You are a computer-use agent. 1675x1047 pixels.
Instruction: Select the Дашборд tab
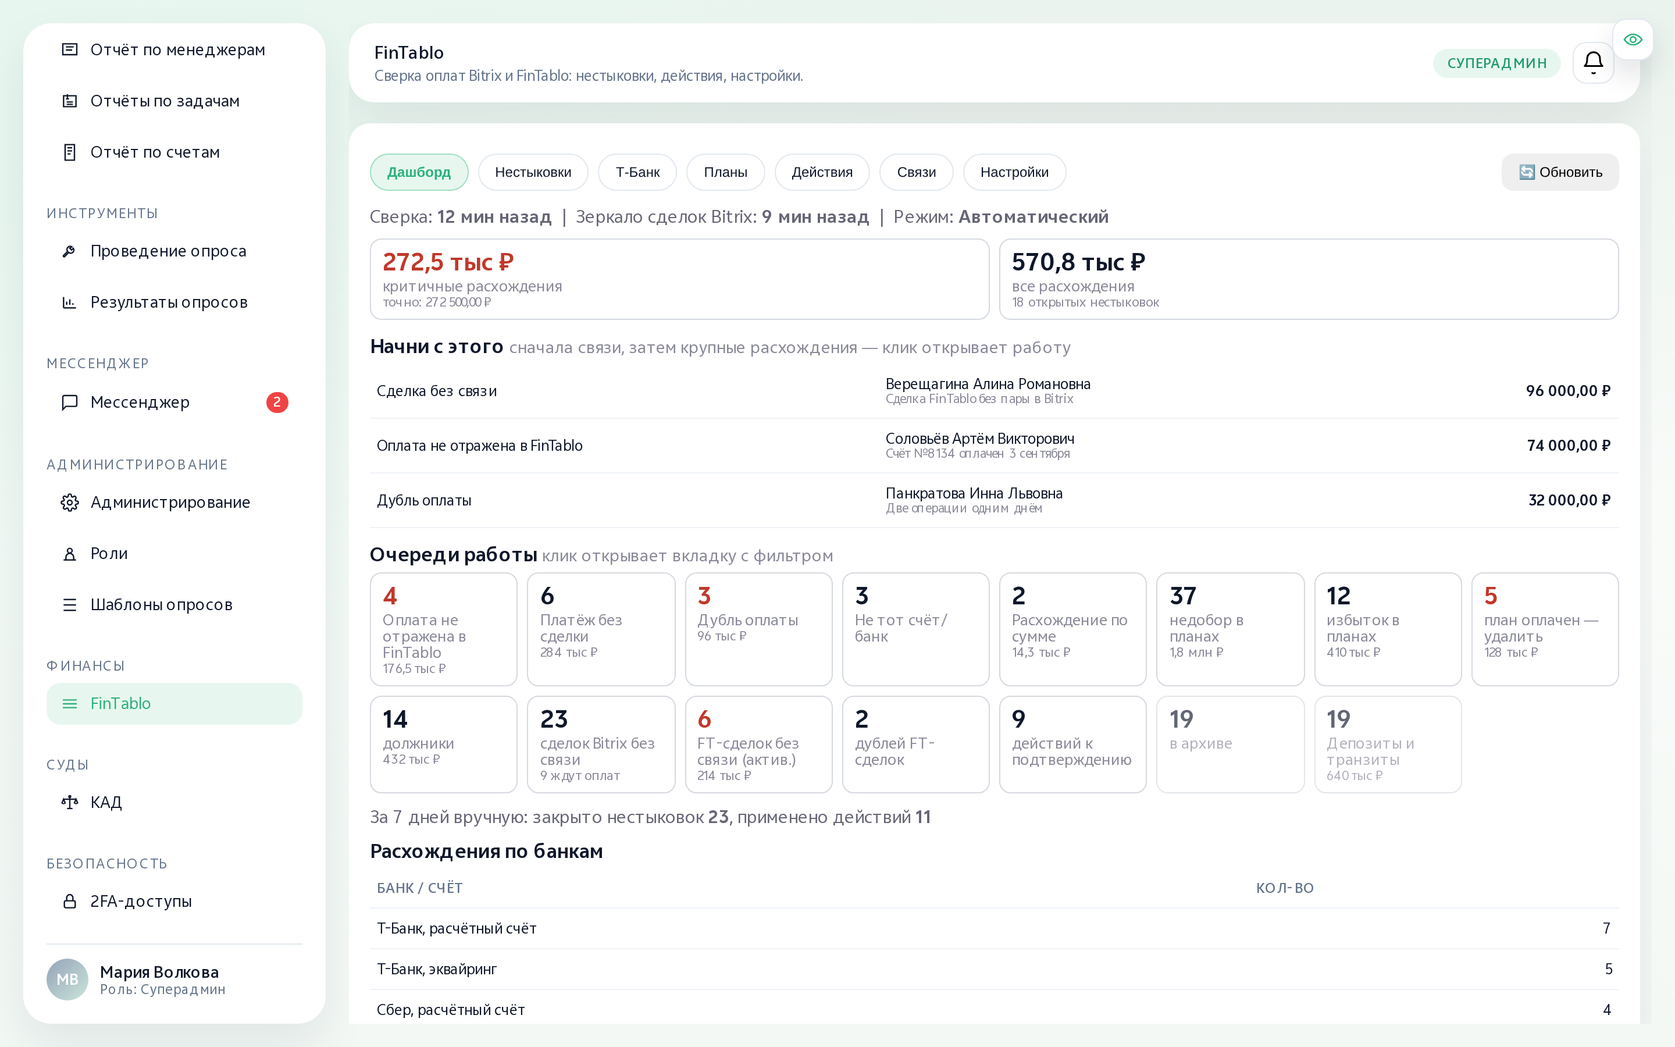(x=419, y=172)
